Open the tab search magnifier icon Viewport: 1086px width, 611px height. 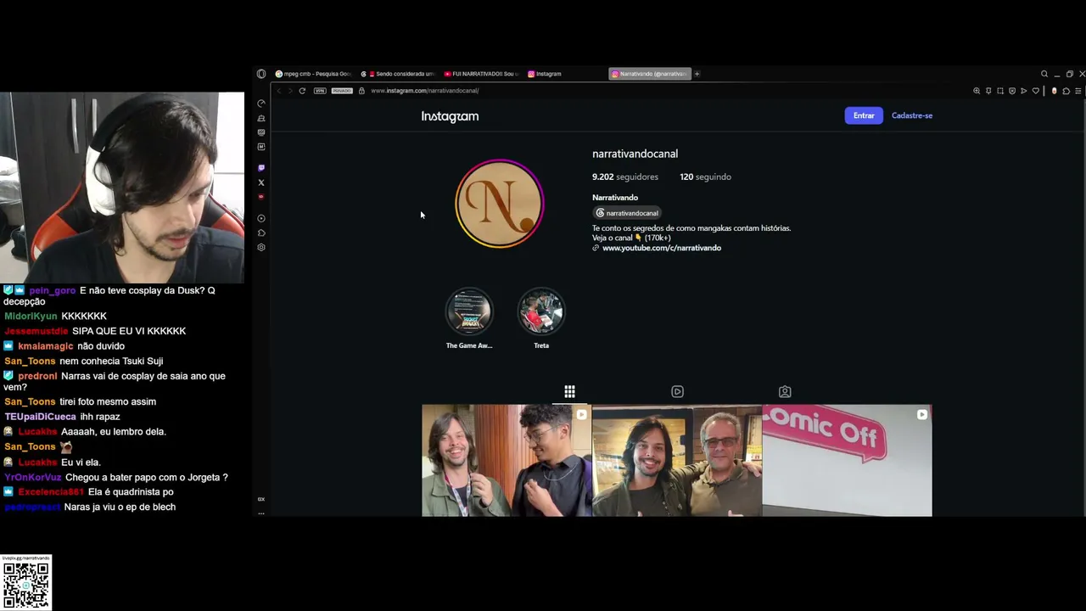tap(1044, 74)
